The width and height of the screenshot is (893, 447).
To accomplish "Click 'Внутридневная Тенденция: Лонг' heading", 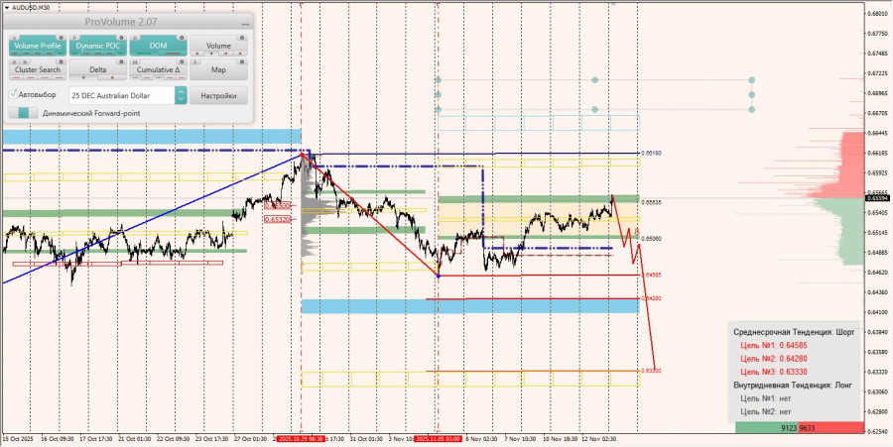I will tap(793, 385).
